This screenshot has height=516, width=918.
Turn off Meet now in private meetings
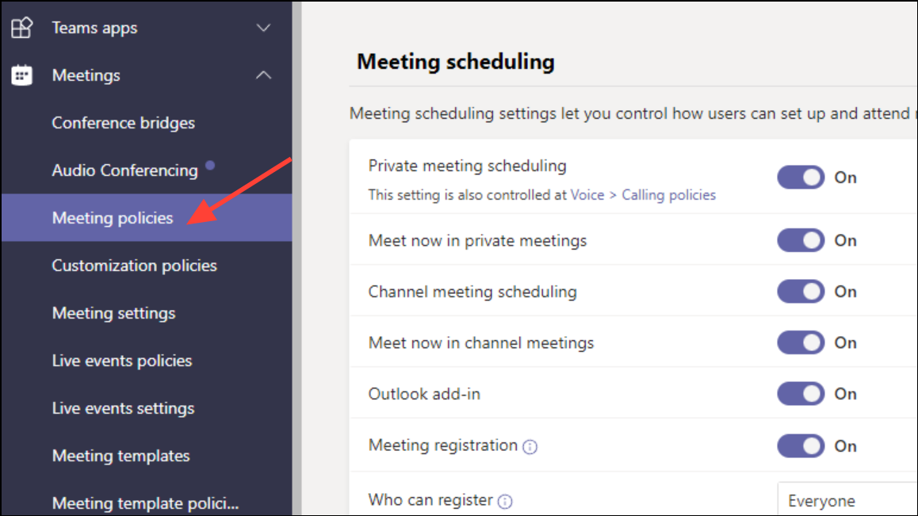[800, 239]
